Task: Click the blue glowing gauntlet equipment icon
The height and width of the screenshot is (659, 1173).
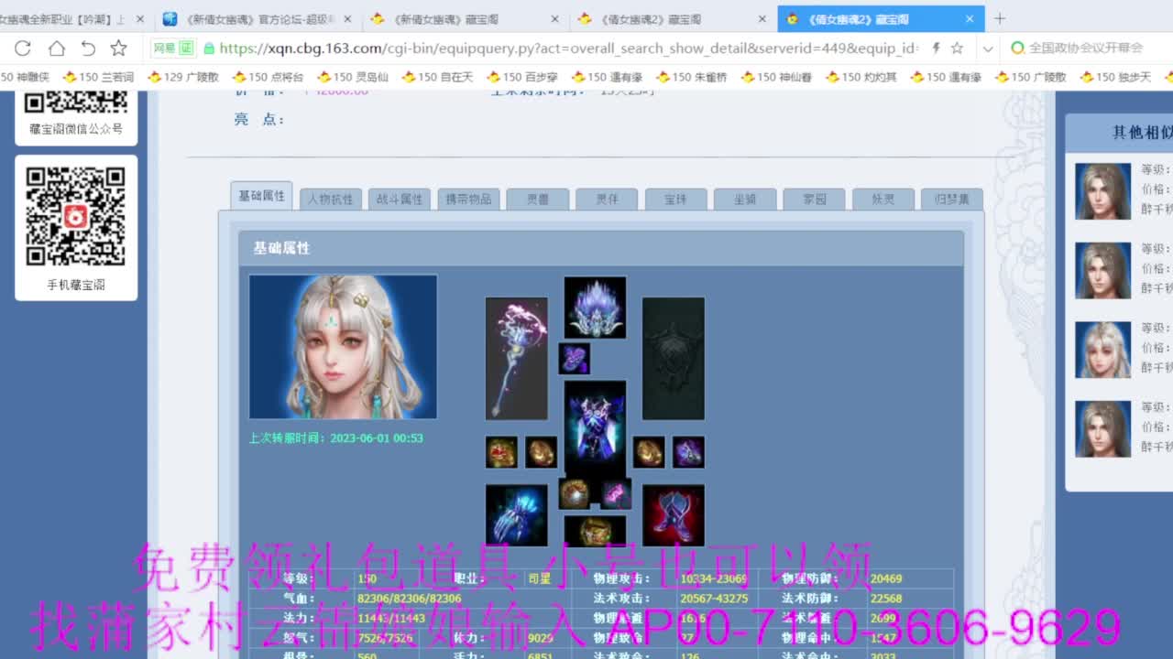Action: (x=517, y=515)
